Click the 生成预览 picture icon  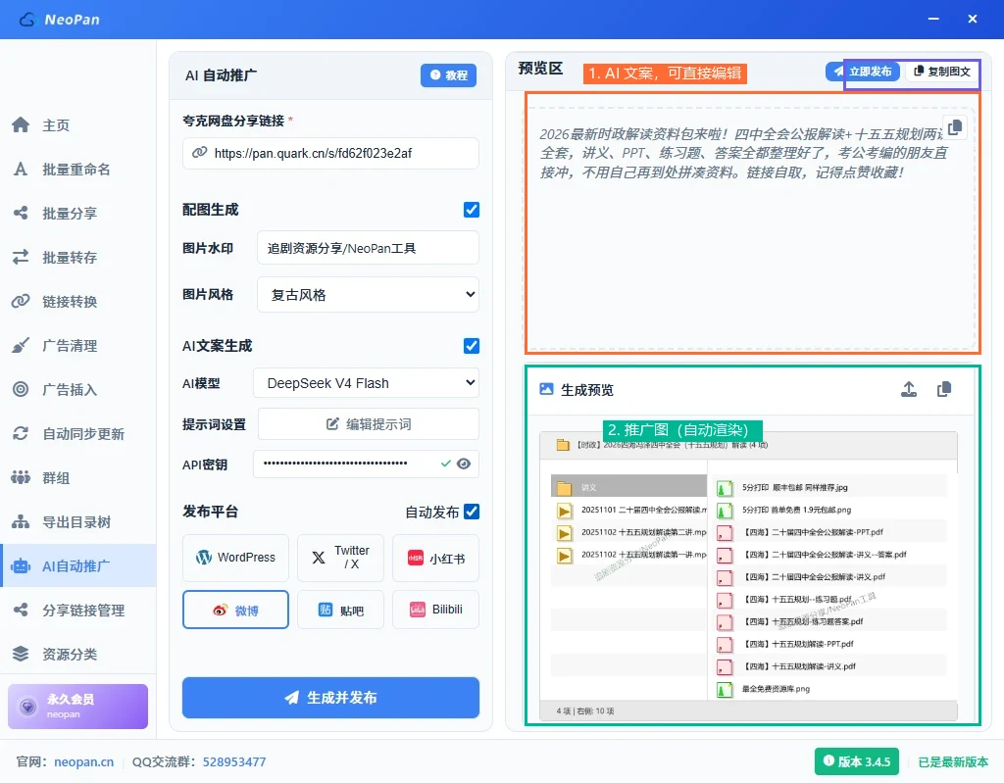coord(546,389)
